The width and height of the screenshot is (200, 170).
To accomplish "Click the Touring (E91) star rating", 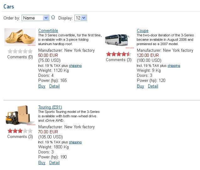I will tap(20, 131).
